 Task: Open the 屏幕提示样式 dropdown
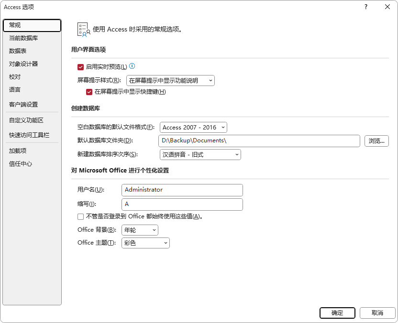(170, 81)
